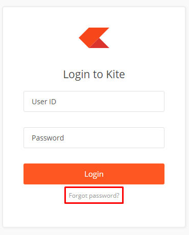The width and height of the screenshot is (189, 235).
Task: Click the dark red triangle of Kite logo
Action: click(99, 44)
